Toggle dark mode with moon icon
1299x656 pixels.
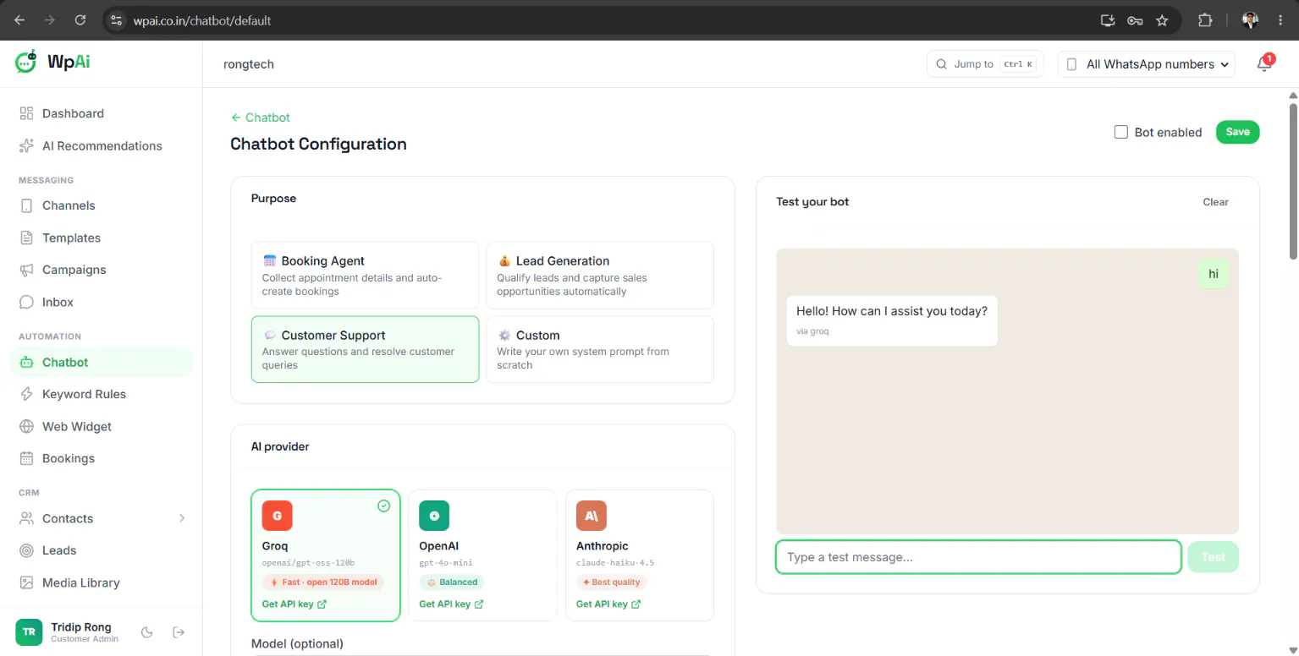tap(146, 632)
